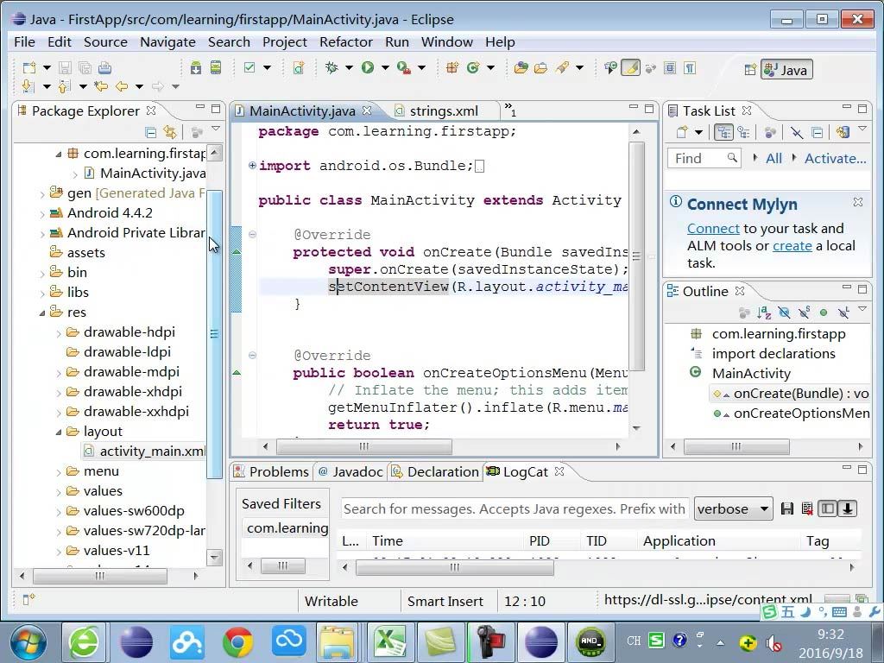Image resolution: width=884 pixels, height=663 pixels.
Task: Click the Open Task folder icon
Action: pyautogui.click(x=540, y=68)
